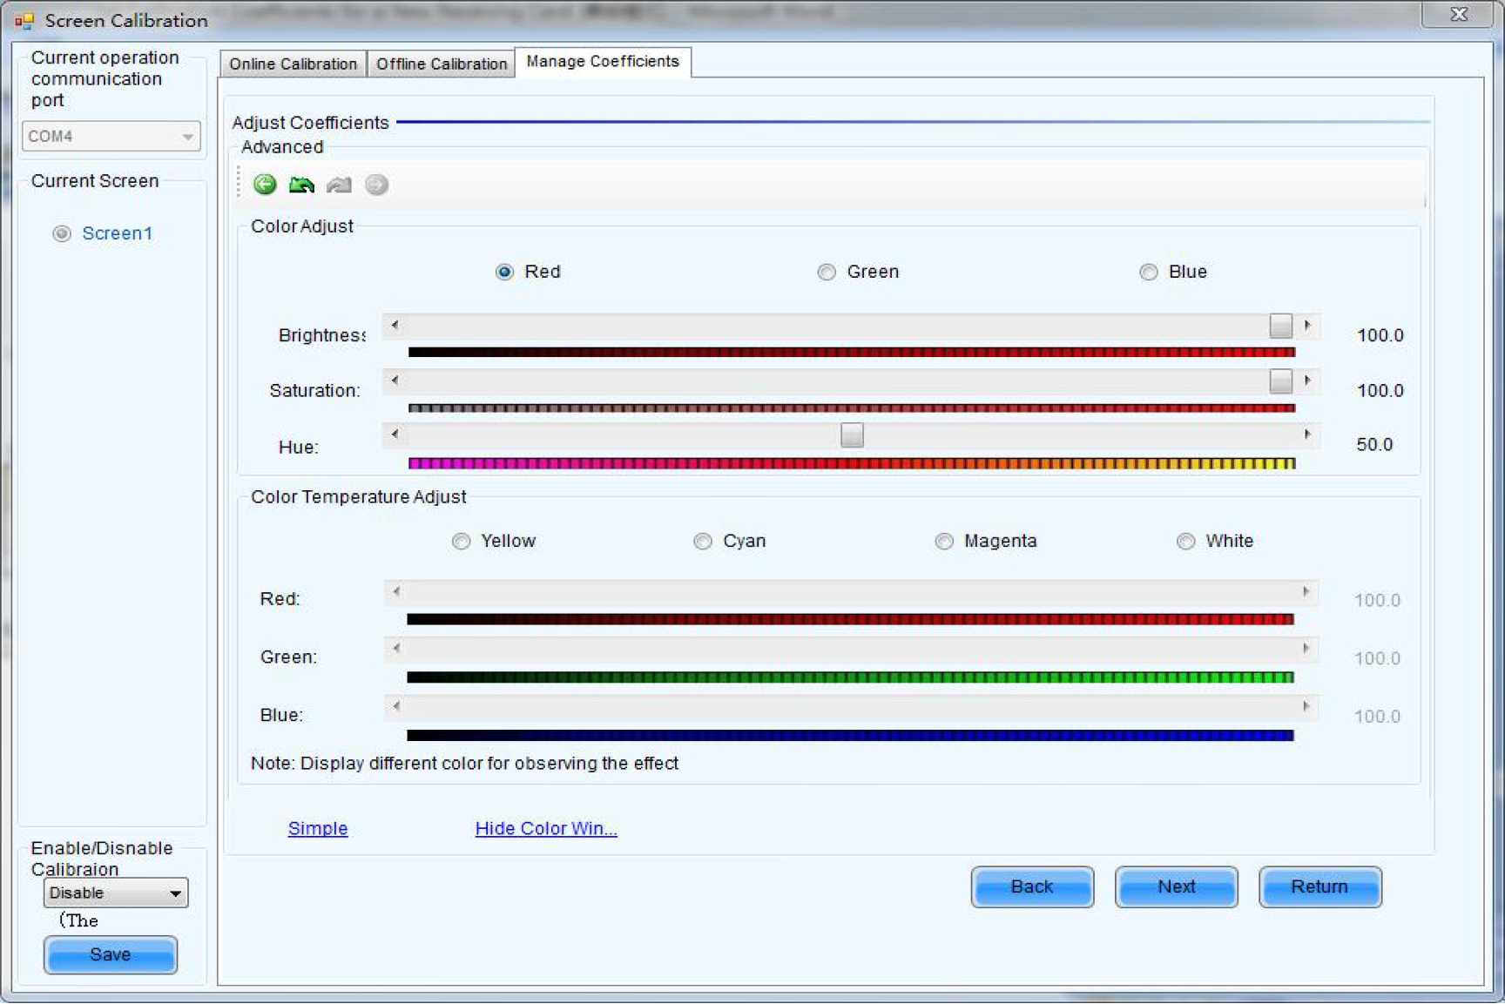The image size is (1505, 1004).
Task: Click the Color Temperature Red slider track
Action: point(851,592)
